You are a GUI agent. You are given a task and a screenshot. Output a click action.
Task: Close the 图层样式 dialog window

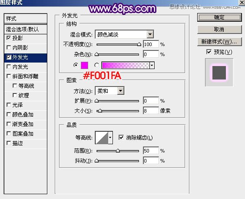click(242, 2)
